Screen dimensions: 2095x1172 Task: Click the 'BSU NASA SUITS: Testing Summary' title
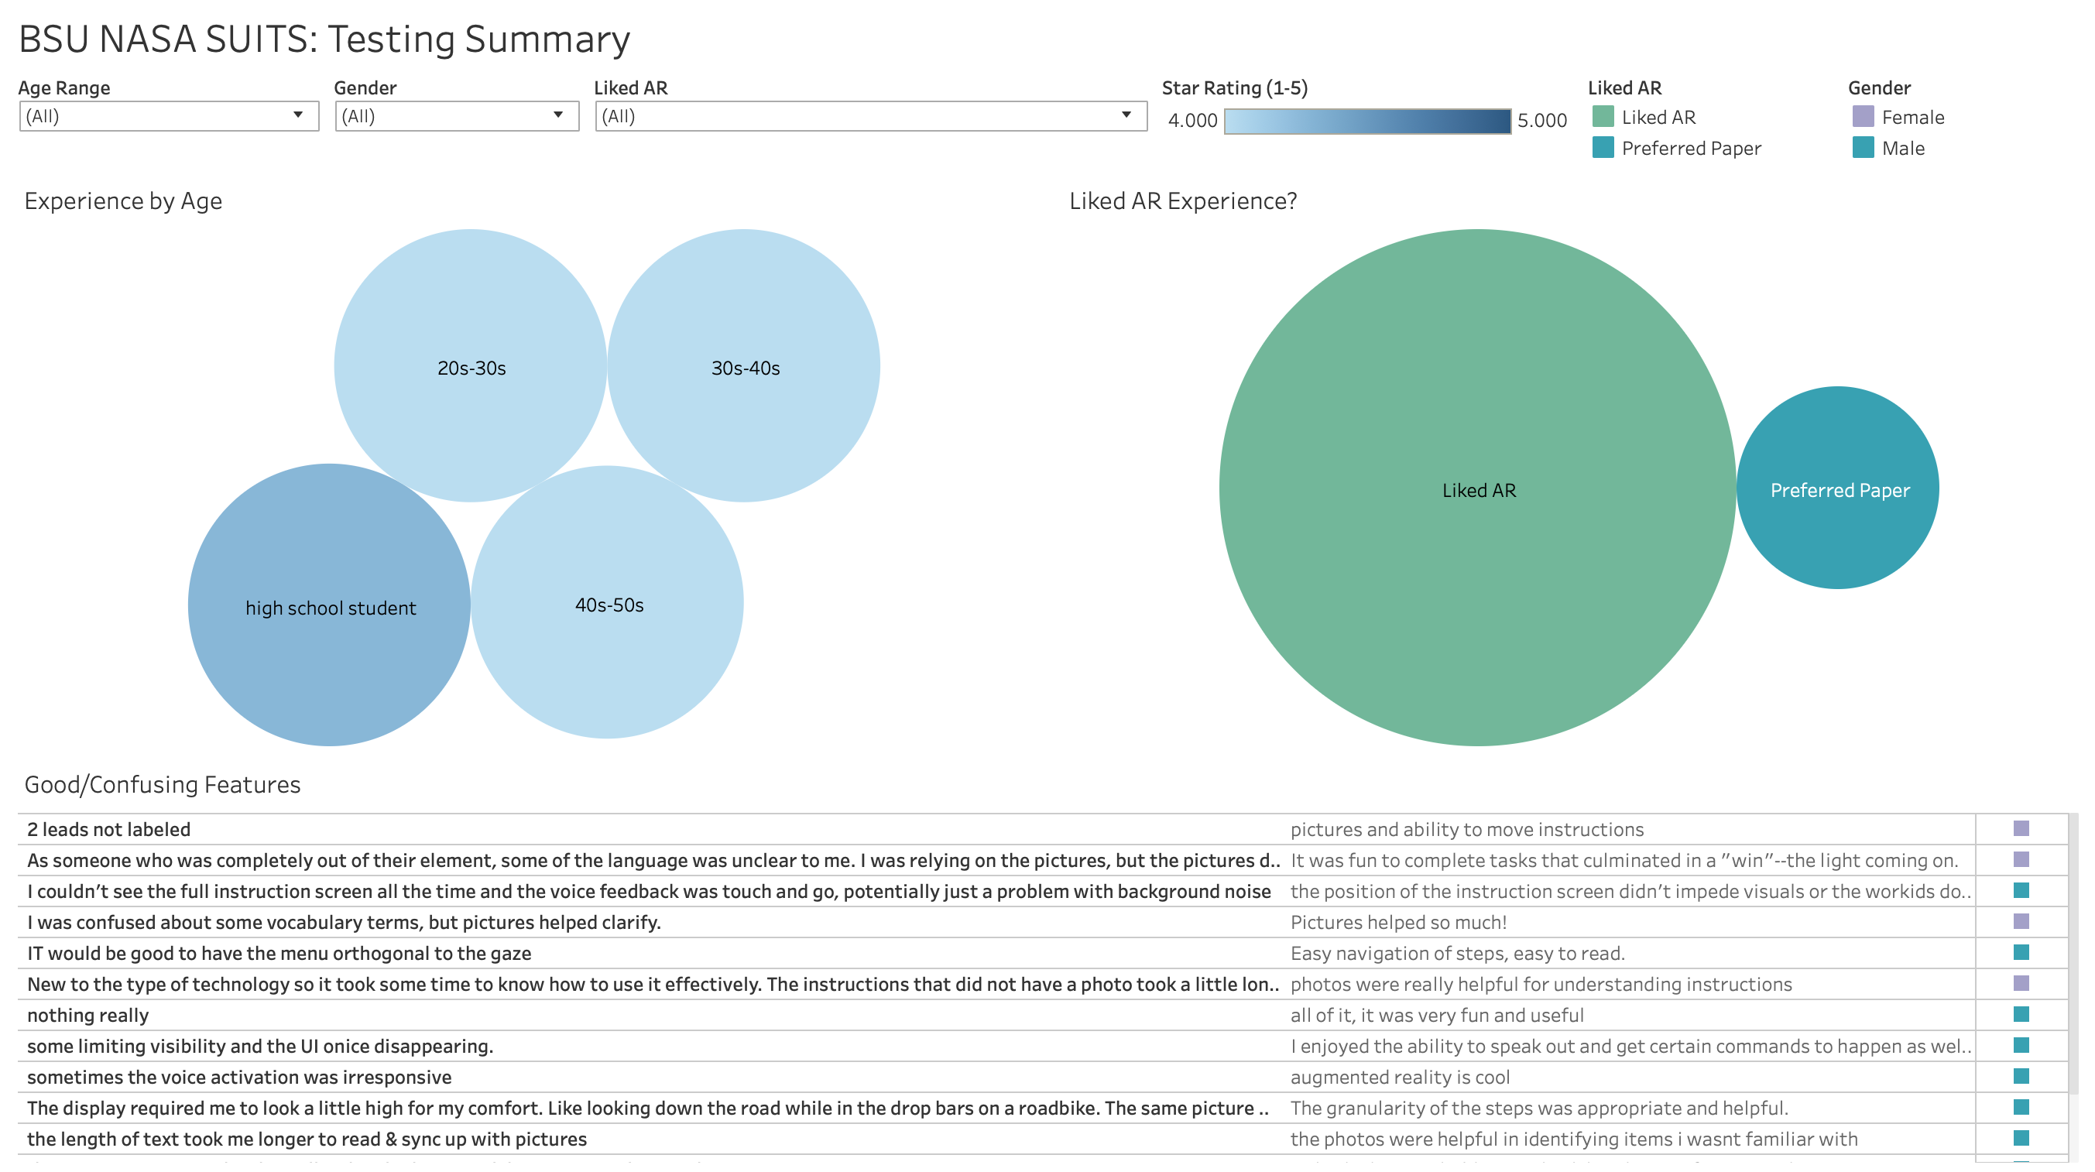tap(324, 38)
